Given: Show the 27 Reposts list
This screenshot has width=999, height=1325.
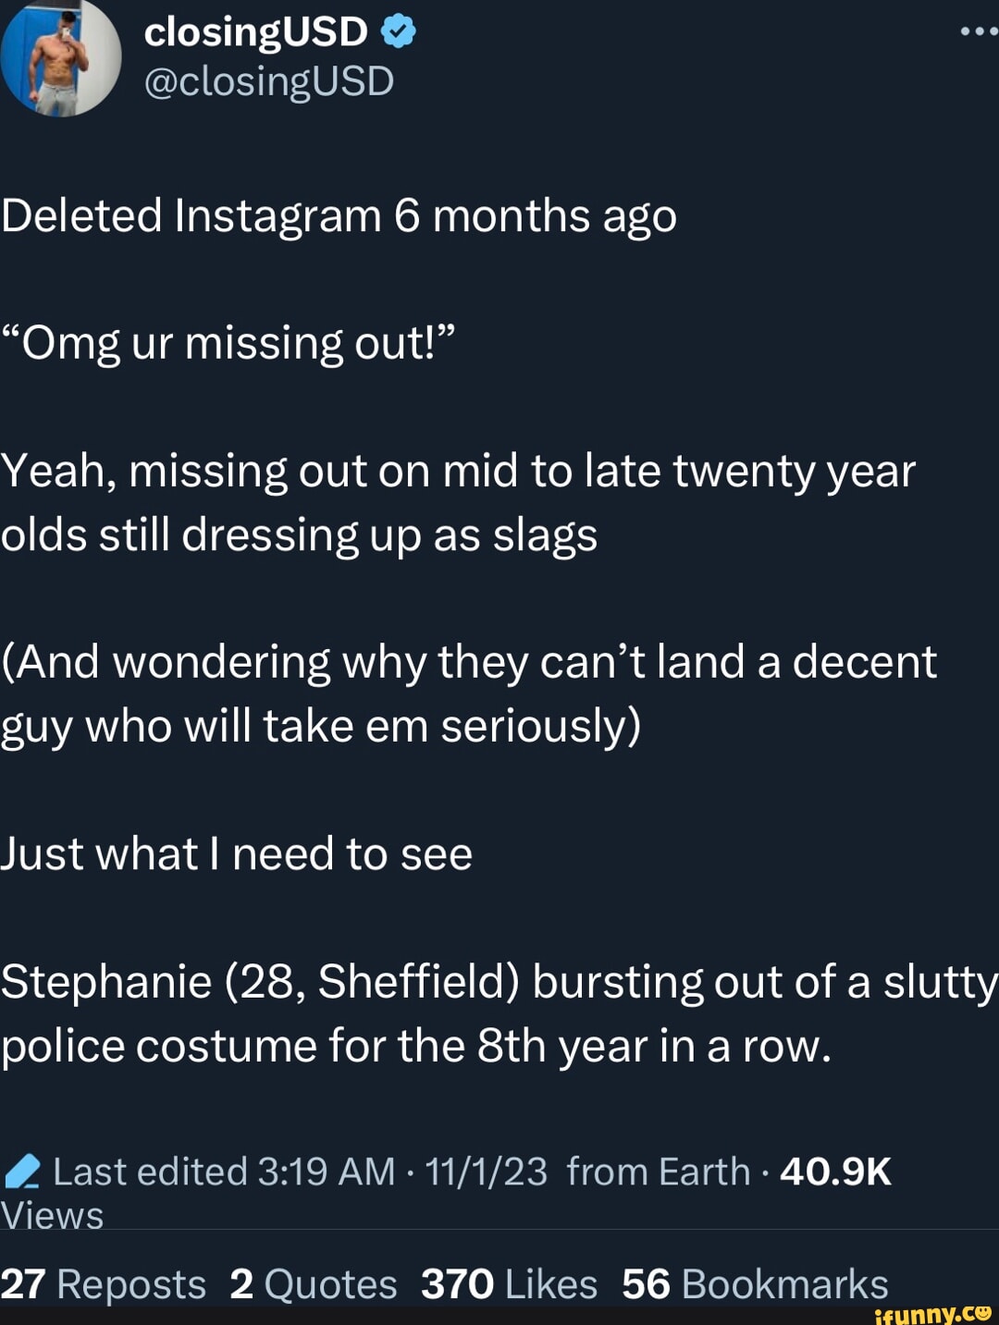Looking at the screenshot, I should point(104,1284).
